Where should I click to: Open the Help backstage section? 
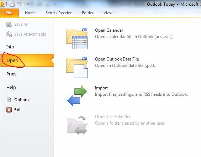coord(11,88)
